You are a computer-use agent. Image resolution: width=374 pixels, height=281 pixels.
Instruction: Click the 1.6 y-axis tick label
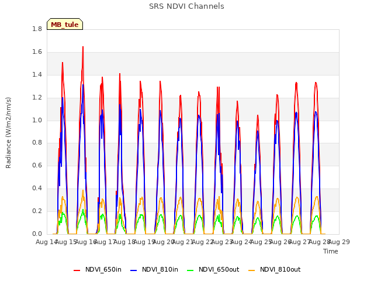[x=37, y=52]
